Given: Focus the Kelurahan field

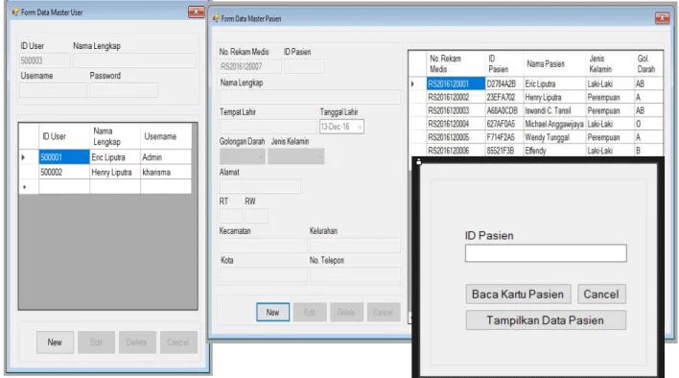Looking at the screenshot, I should coord(355,245).
